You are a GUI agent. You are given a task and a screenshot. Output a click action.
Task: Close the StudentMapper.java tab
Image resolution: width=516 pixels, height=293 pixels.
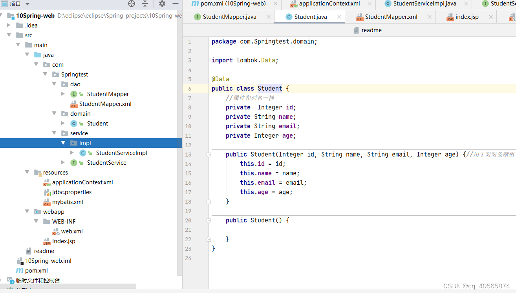click(269, 17)
